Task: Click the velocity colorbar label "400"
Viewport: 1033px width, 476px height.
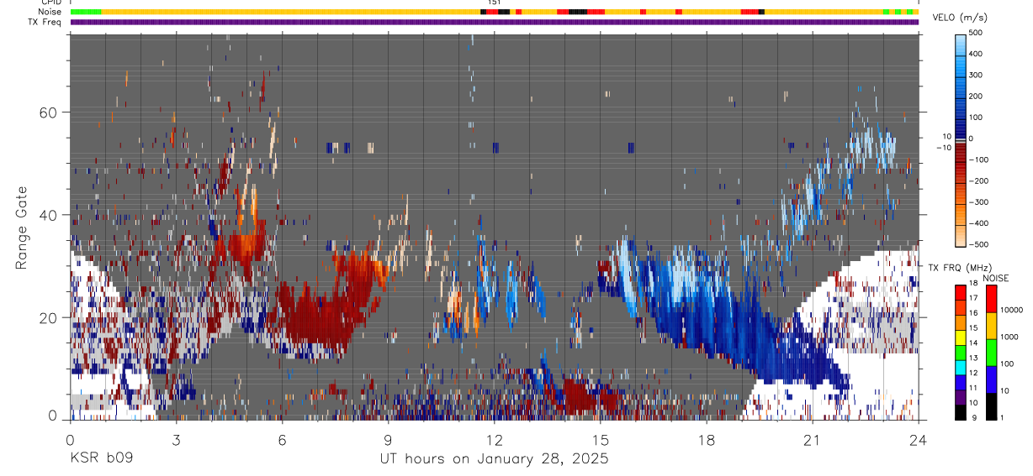Action: coord(977,54)
